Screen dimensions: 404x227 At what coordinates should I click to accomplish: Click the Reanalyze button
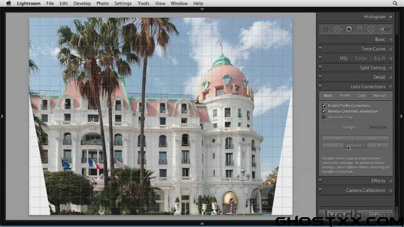(x=378, y=127)
